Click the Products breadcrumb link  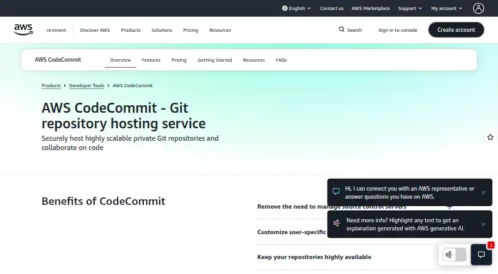[51, 85]
